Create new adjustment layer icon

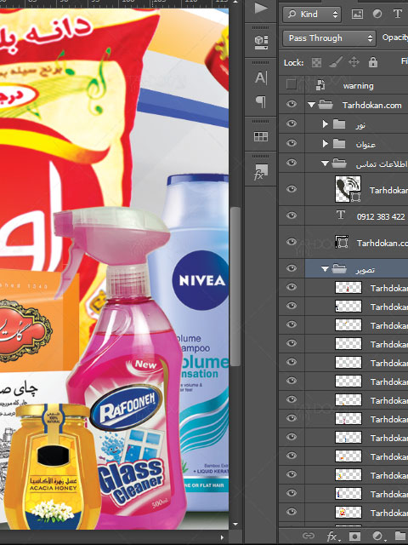[377, 536]
